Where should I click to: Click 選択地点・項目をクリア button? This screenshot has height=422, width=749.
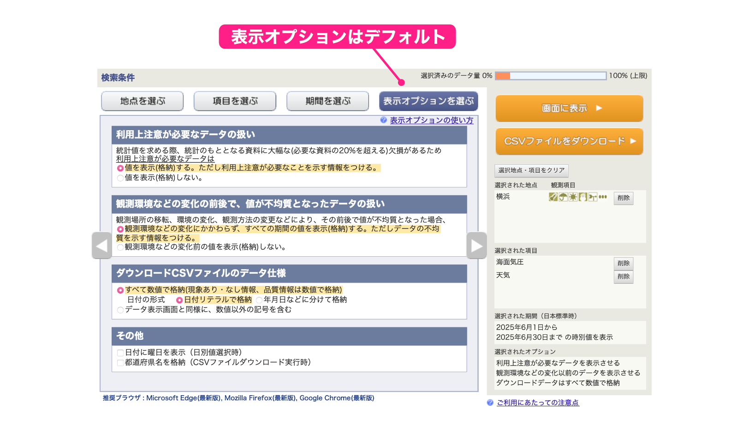coord(531,170)
